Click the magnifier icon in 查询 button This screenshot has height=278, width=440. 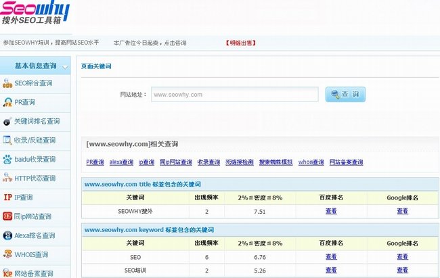tap(335, 94)
